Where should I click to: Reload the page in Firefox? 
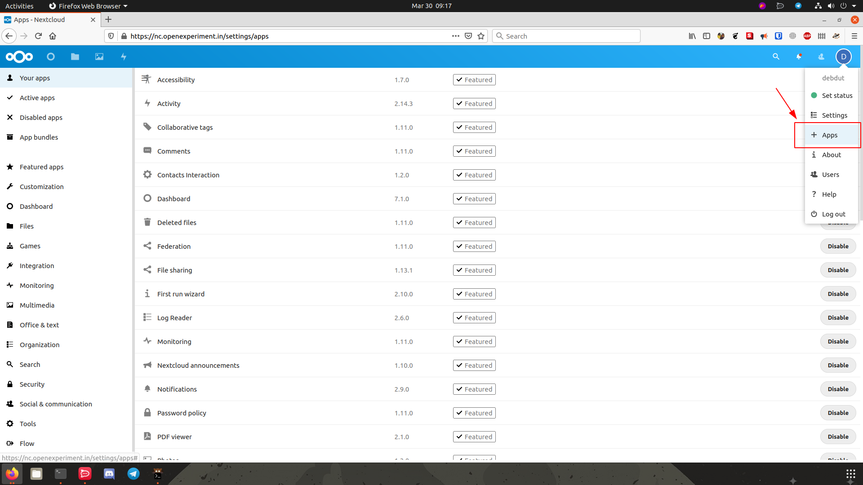click(38, 36)
